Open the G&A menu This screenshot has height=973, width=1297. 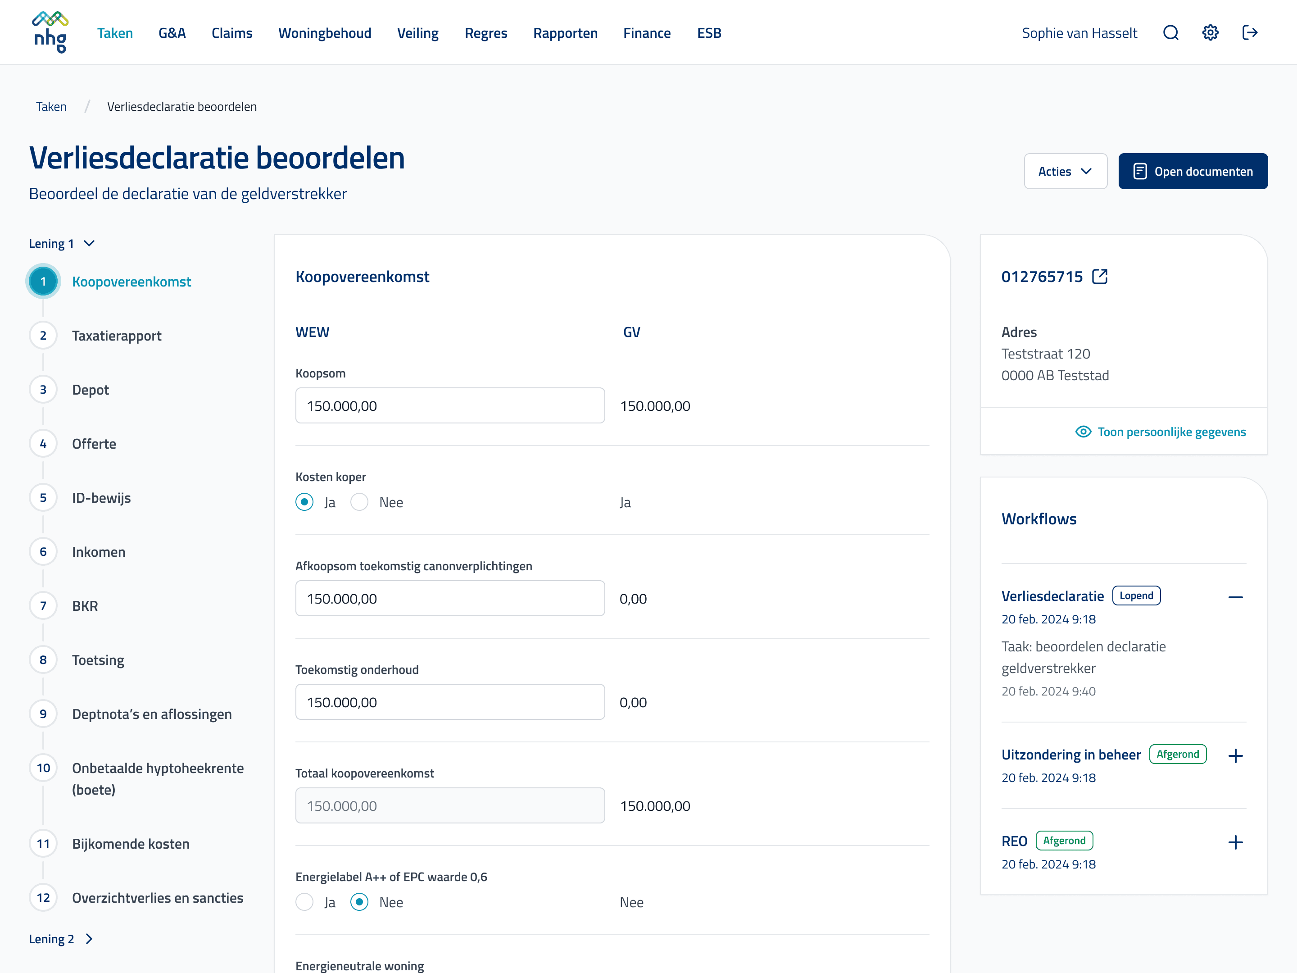pyautogui.click(x=172, y=33)
